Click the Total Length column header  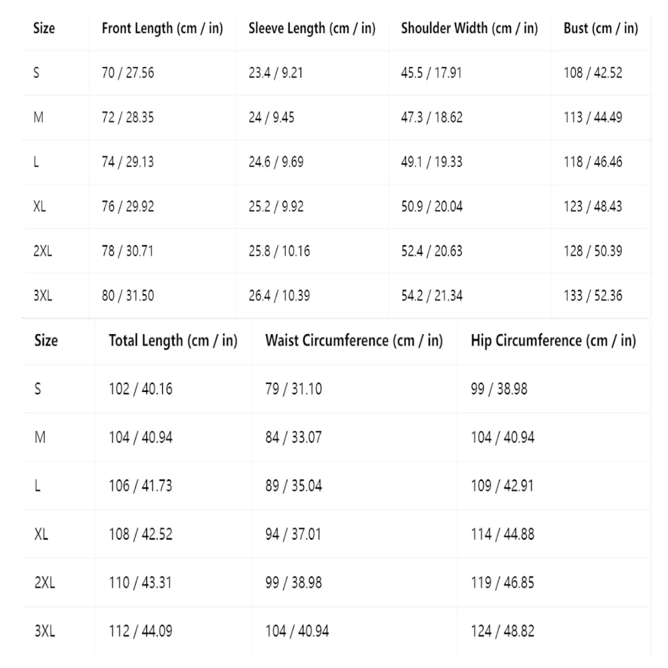click(x=173, y=341)
